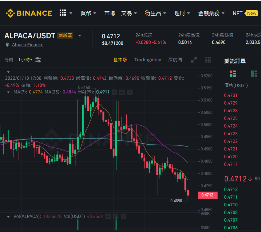The width and height of the screenshot is (261, 232).
Task: Click the large last price 0.4712 in order book
Action: [235, 179]
